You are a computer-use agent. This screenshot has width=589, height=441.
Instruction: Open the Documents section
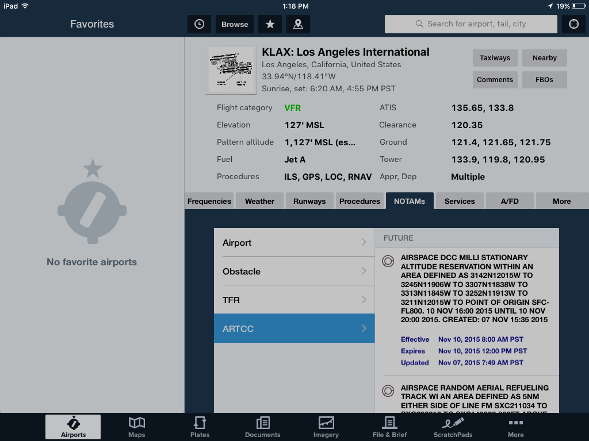tap(263, 427)
